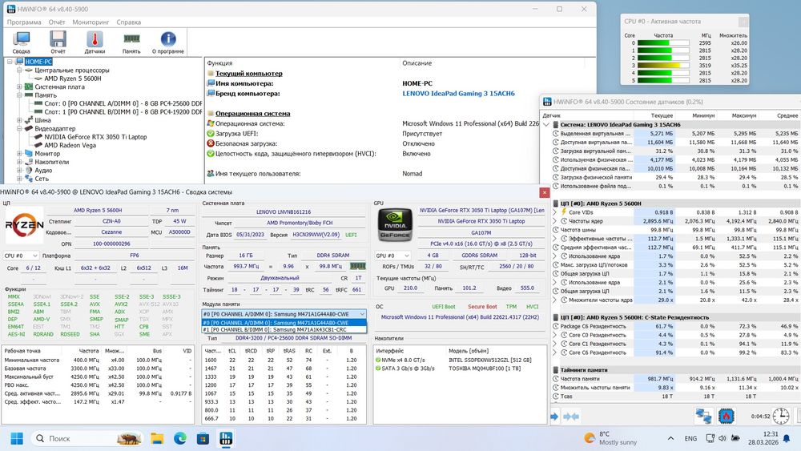Click the right-pointing blue arrow in sensors toolbar
The height and width of the screenshot is (451, 801).
tap(554, 417)
